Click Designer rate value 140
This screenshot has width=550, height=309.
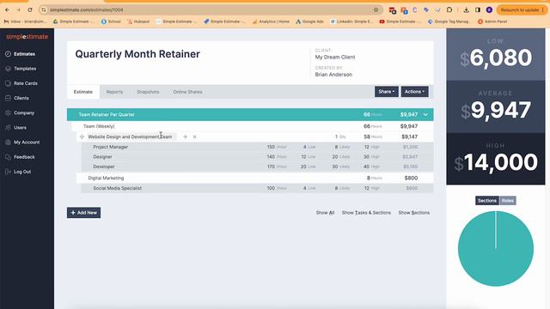tap(271, 156)
